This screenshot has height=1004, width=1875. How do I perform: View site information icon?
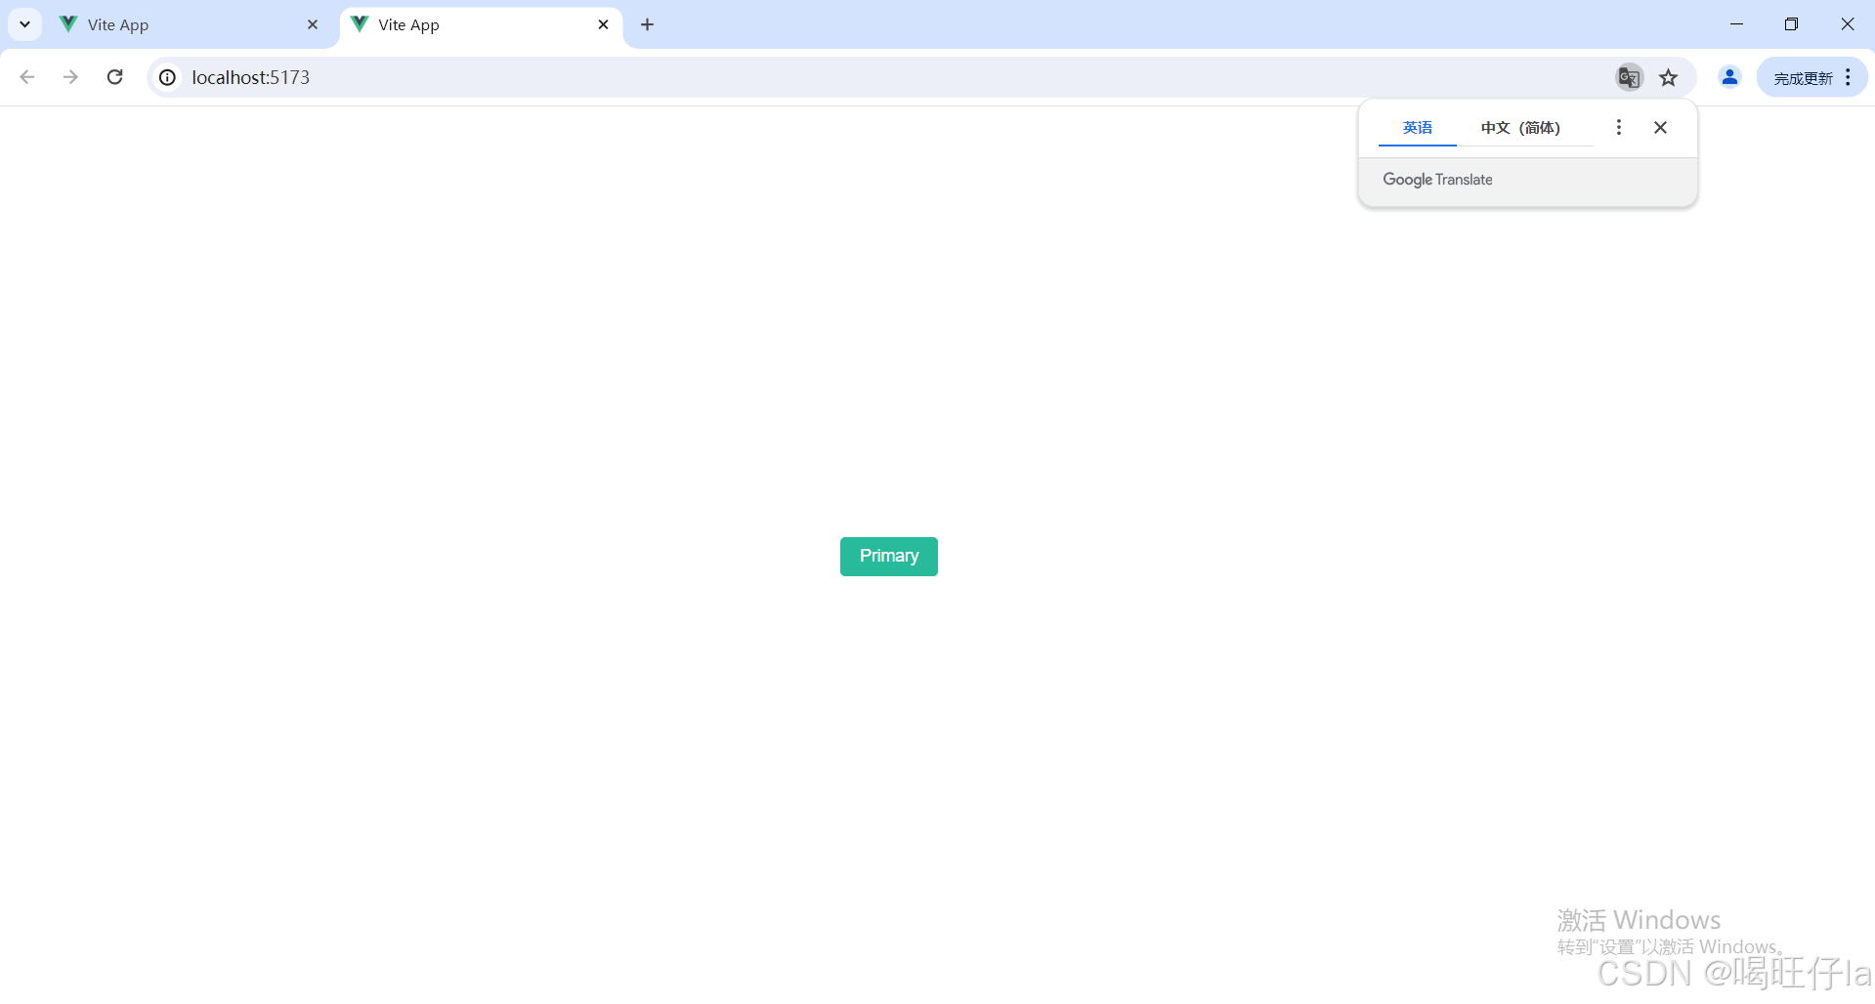click(168, 77)
